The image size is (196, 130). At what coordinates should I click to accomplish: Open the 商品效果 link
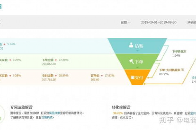click(54, 113)
